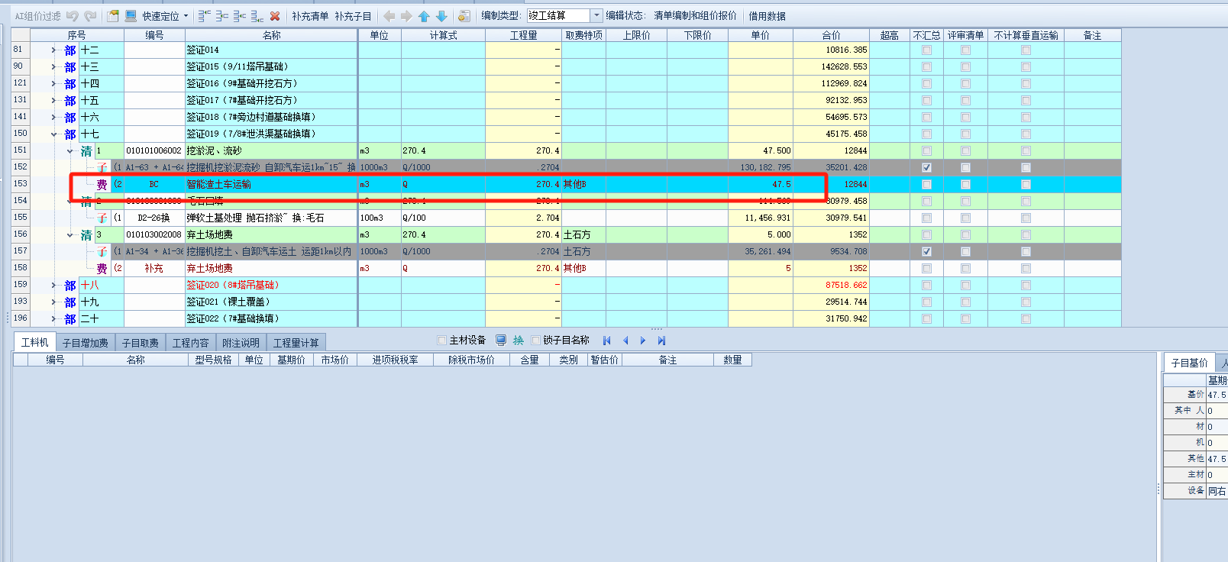Click the green 换 icon in lower toolbar
Viewport: 1228px width, 562px height.
[x=519, y=340]
